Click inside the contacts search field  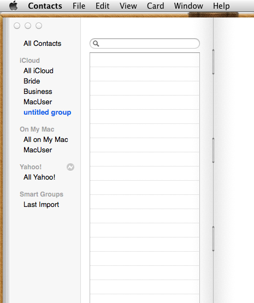point(145,44)
